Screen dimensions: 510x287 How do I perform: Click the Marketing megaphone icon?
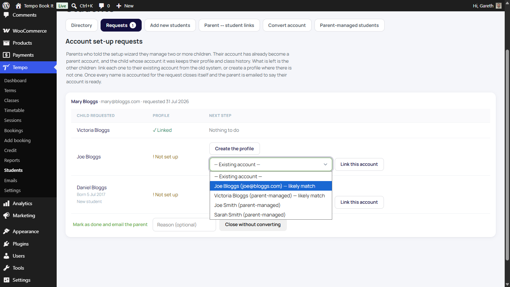point(6,215)
